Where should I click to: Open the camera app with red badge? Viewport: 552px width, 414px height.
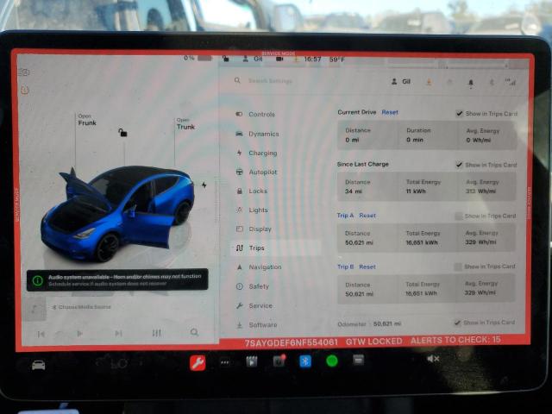point(279,361)
